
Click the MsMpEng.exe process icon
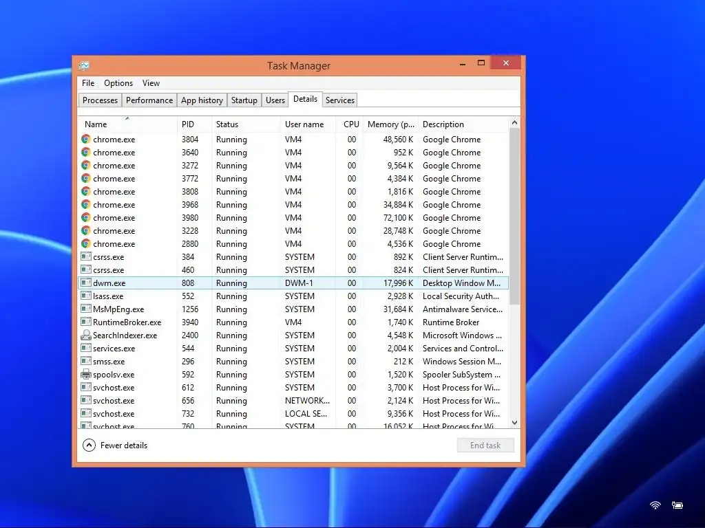86,309
